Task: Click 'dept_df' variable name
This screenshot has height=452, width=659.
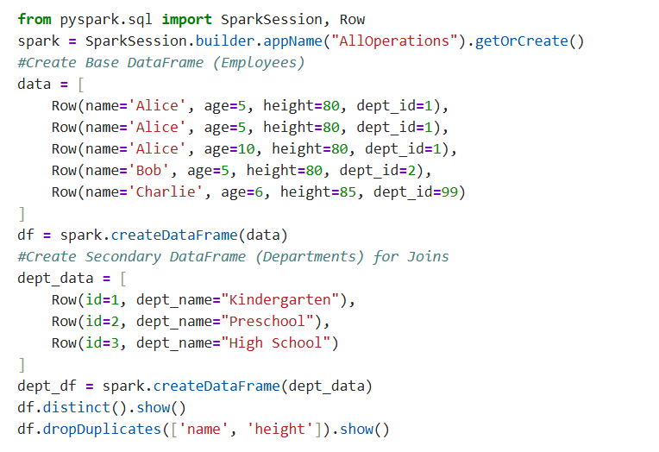Action: 47,386
